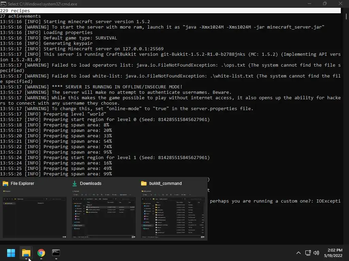
Task: Click 'Default game type: SURVIVAL' line
Action: tap(59, 38)
